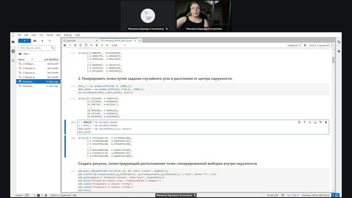The height and width of the screenshot is (198, 352).
Task: Click the code cell generating dots_theta
Action: [x=203, y=89]
